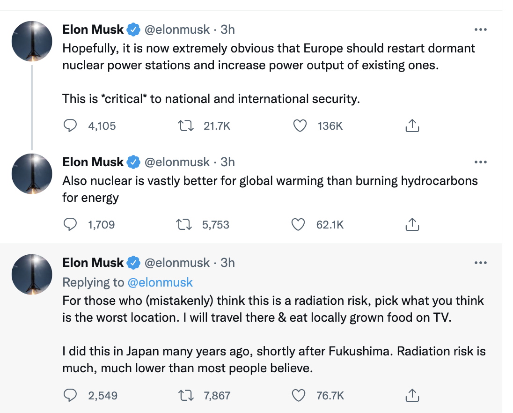Share the Fukushima radiation risk tweet
513x413 pixels.
(411, 396)
